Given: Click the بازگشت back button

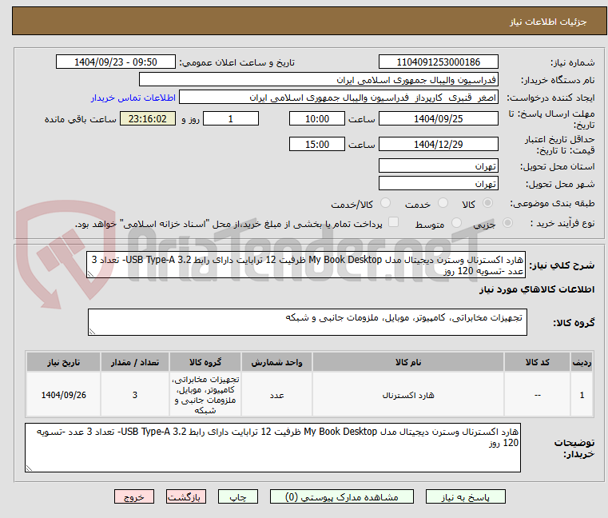Looking at the screenshot, I should (185, 496).
